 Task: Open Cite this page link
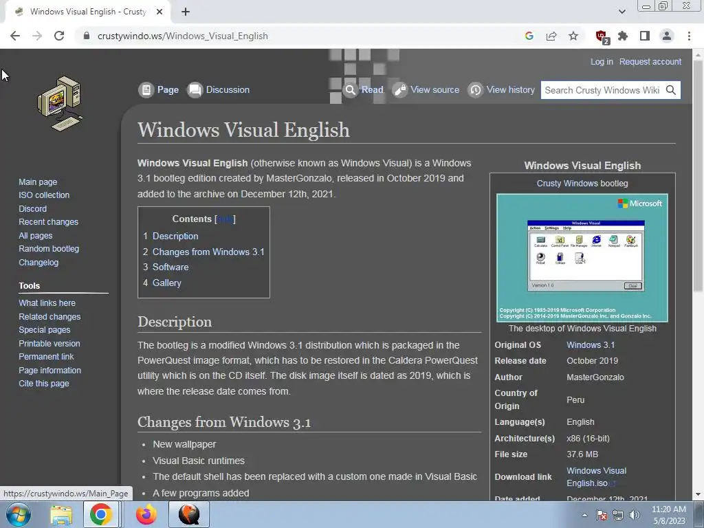coord(44,384)
